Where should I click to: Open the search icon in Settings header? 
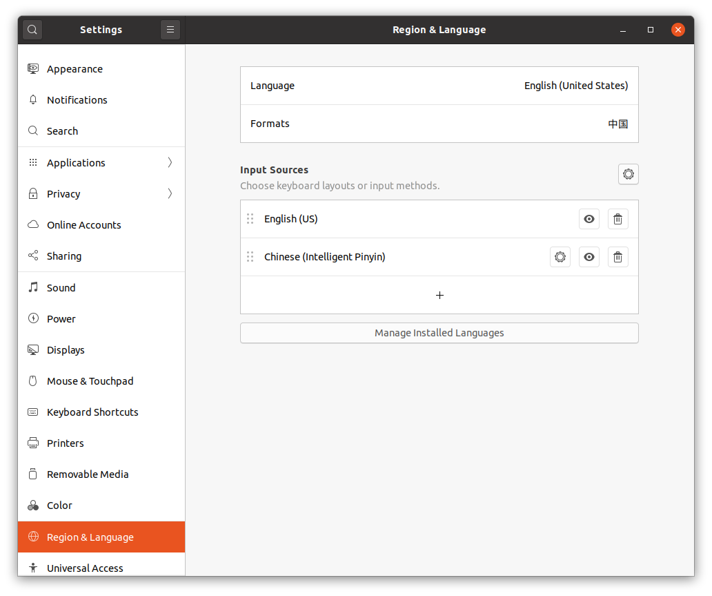pyautogui.click(x=32, y=30)
